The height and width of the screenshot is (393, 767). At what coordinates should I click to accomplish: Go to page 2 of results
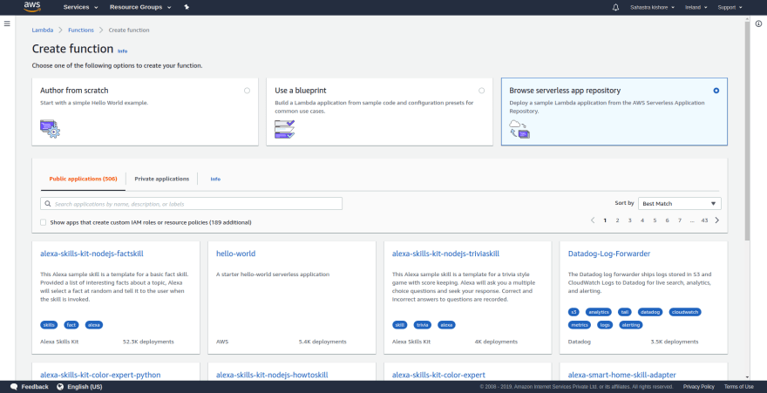tap(617, 220)
